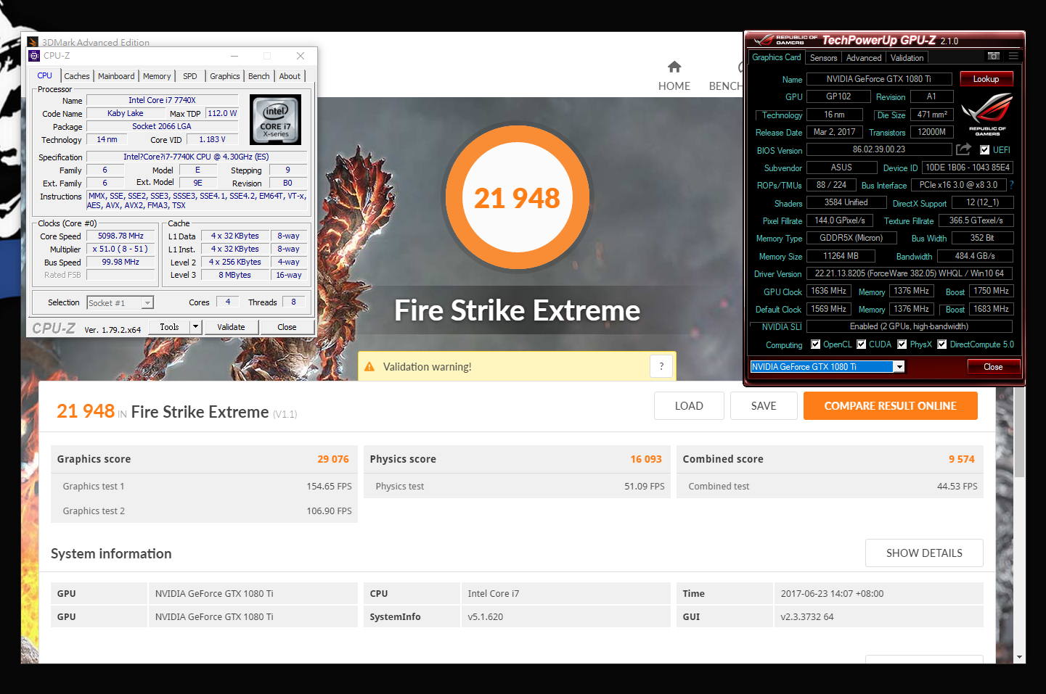Click the validation warning help question button

[x=661, y=367]
